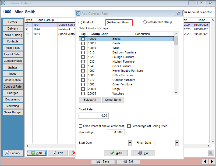Open the Details tab
Image resolution: width=216 pixels, height=166 pixels.
pos(13,22)
